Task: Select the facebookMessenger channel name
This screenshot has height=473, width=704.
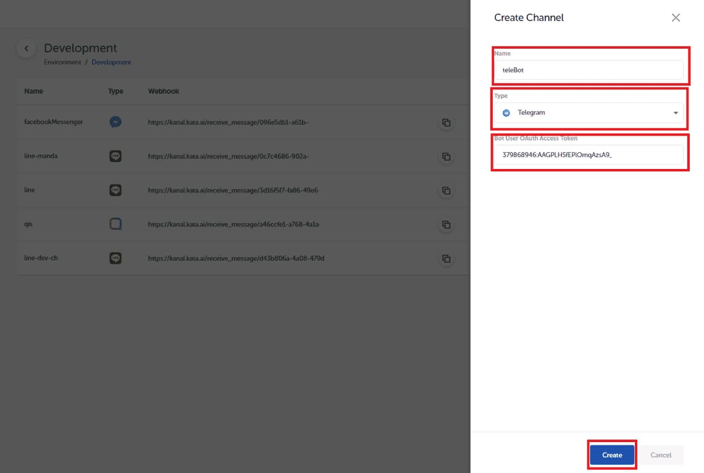Action: pyautogui.click(x=54, y=122)
